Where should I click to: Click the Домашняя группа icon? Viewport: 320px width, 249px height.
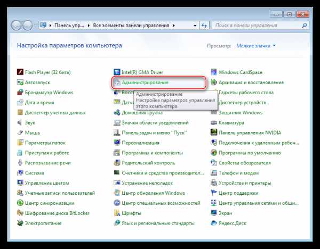[x=117, y=112]
